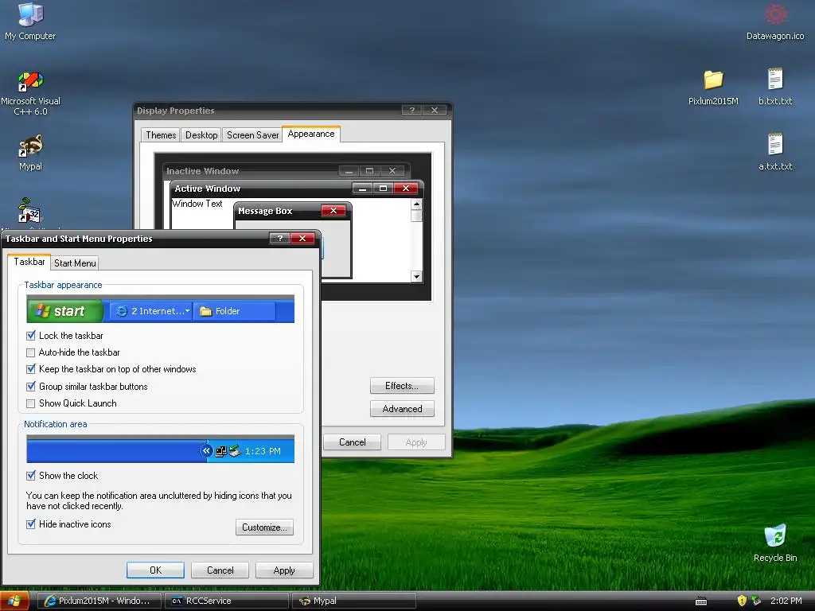
Task: Open the on-screen keyboard tray icon
Action: coord(701,601)
